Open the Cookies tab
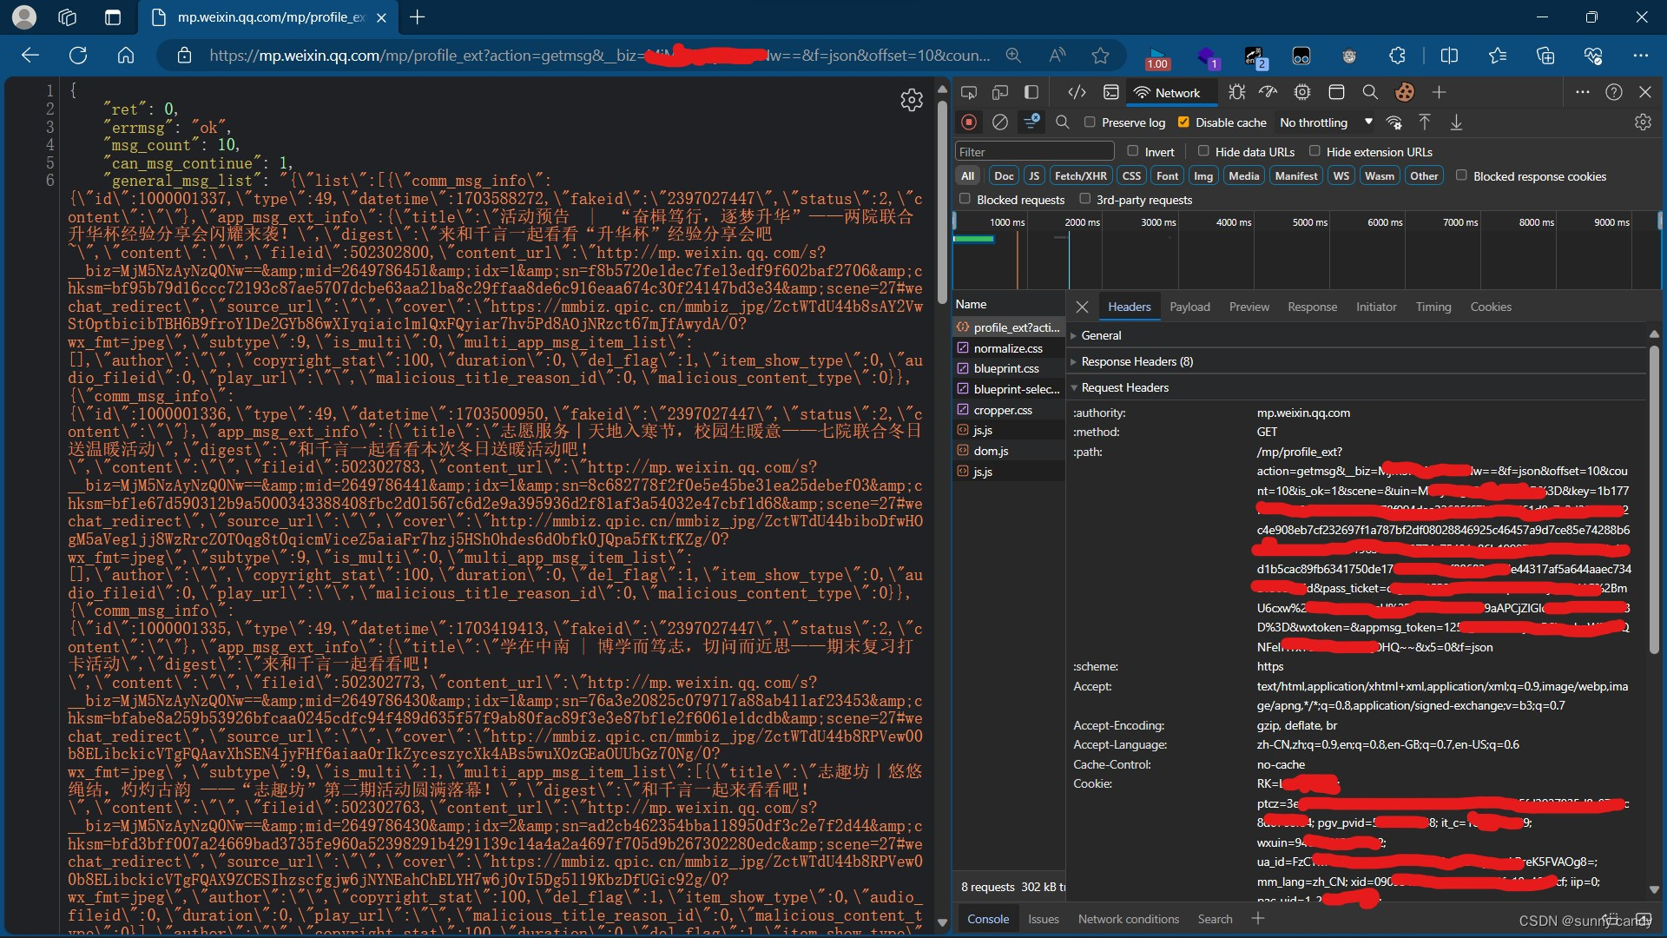 (1491, 307)
